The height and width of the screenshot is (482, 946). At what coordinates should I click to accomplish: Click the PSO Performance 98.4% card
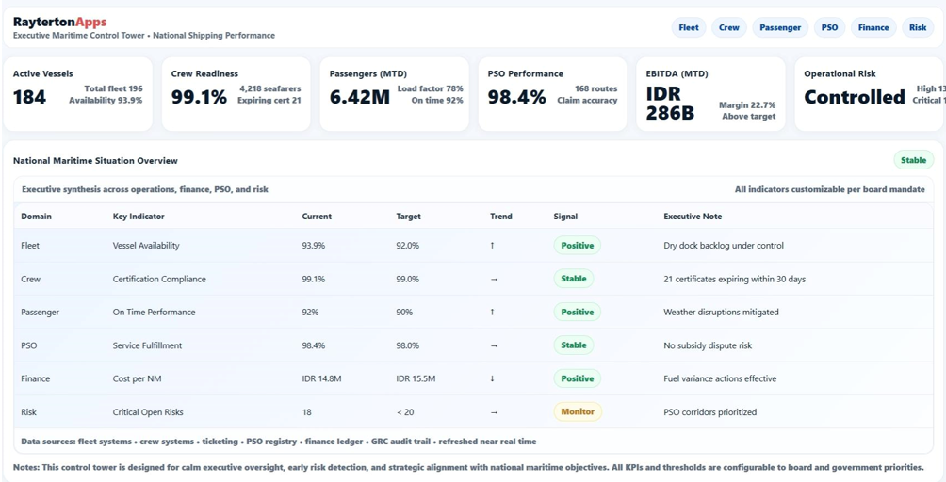tap(552, 94)
